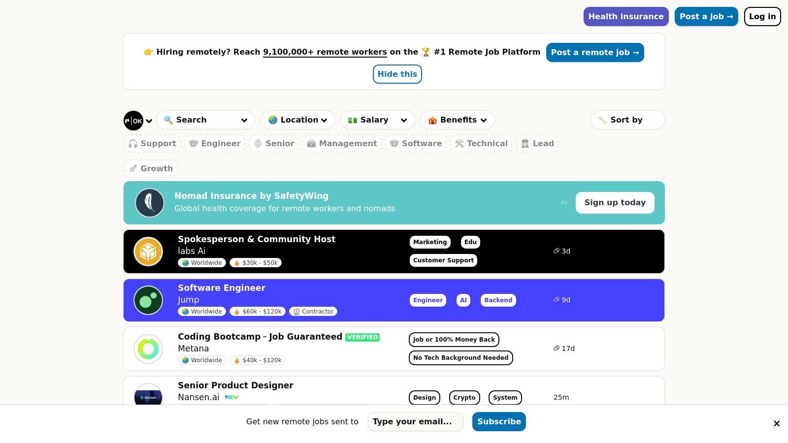The width and height of the screenshot is (788, 443).
Task: Click the SafetyWing feather logo
Action: click(150, 203)
